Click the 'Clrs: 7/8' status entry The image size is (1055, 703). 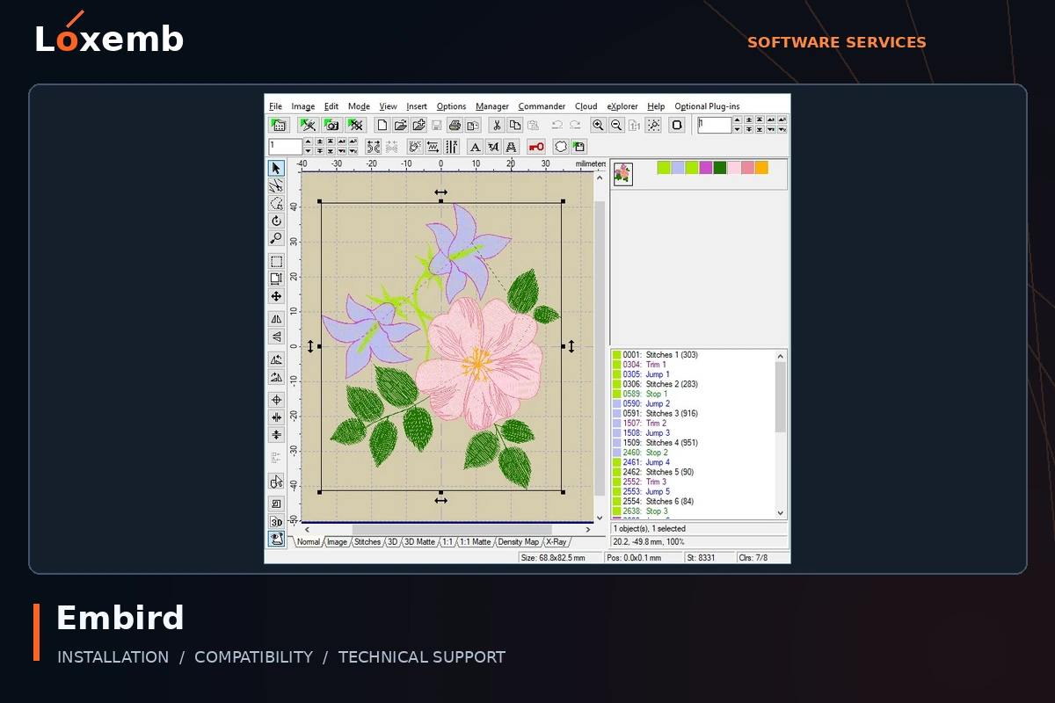pos(761,557)
